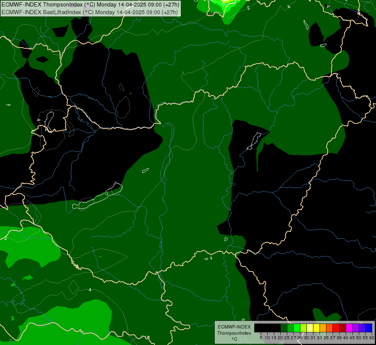376x345 pixels.
Task: Select the bright yellow 31–33 legend swatch
Action: [x=316, y=328]
